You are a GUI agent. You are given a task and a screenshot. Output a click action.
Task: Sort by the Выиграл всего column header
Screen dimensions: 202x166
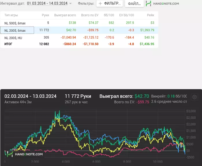tap(65, 15)
